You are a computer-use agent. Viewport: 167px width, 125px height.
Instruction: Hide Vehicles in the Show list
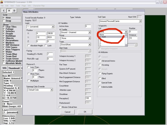(x=4, y=31)
